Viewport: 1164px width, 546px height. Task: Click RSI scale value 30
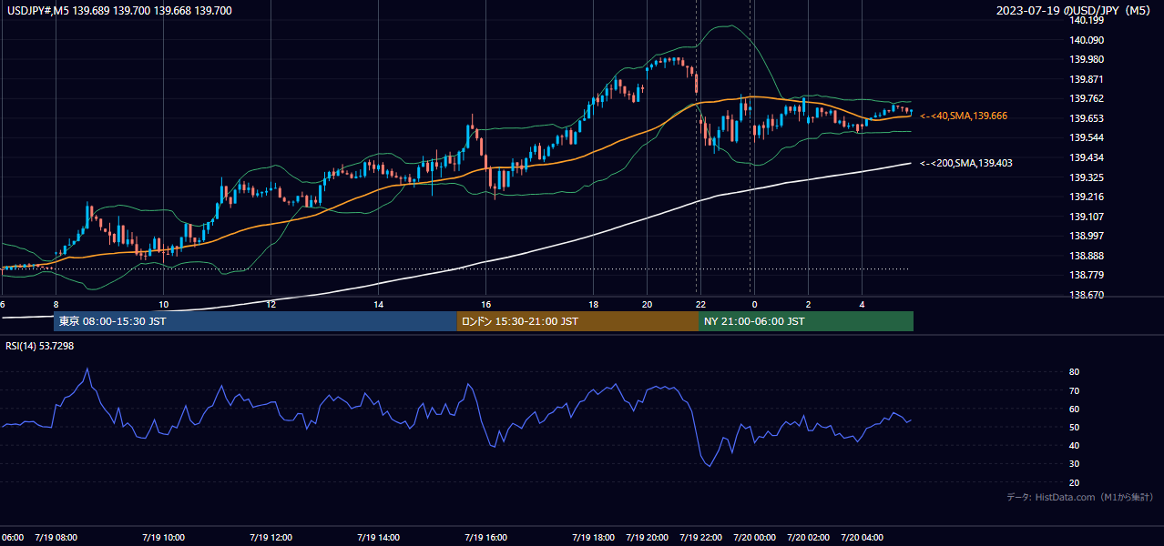point(1075,464)
